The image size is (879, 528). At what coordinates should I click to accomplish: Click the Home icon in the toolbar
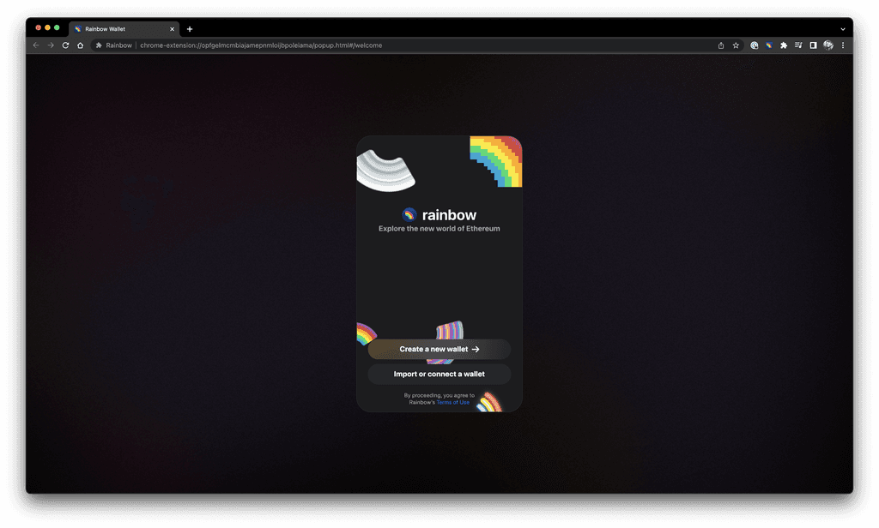80,45
